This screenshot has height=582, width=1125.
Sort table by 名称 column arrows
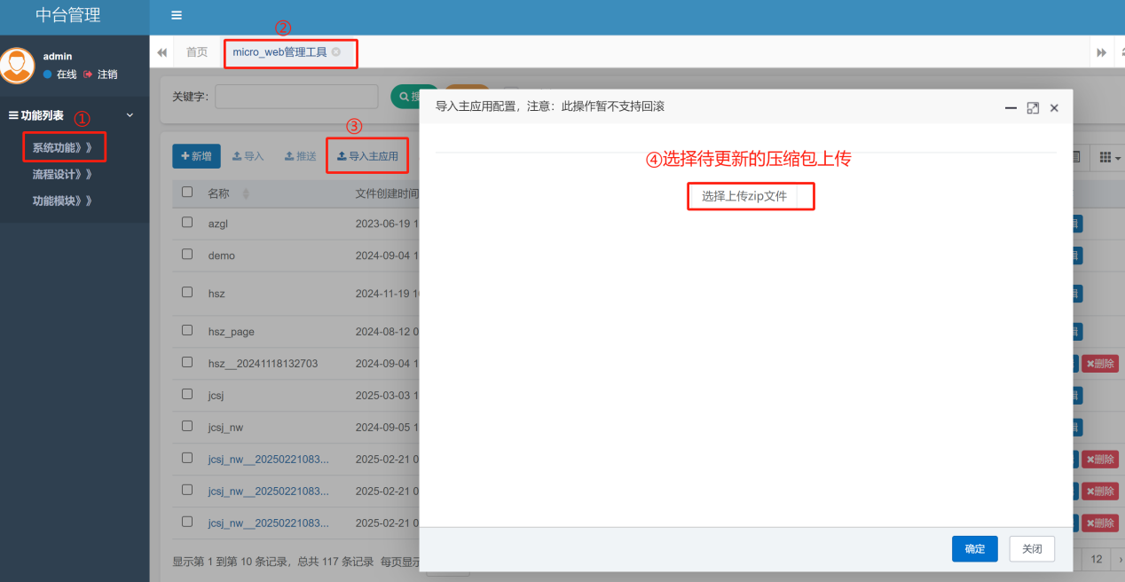click(246, 193)
